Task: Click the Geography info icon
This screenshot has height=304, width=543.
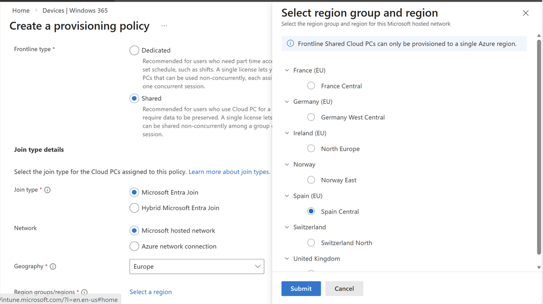Action: click(53, 267)
